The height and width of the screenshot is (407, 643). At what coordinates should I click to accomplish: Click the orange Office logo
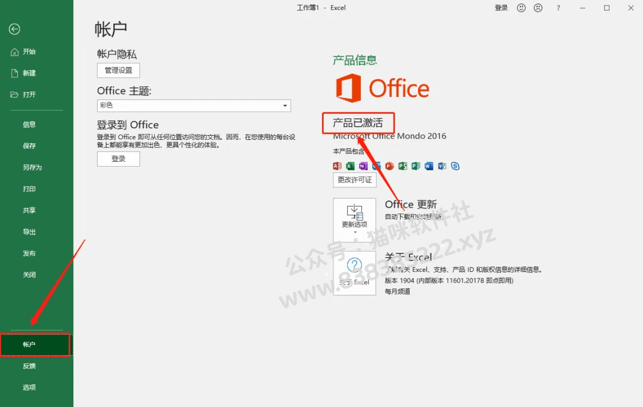click(383, 88)
